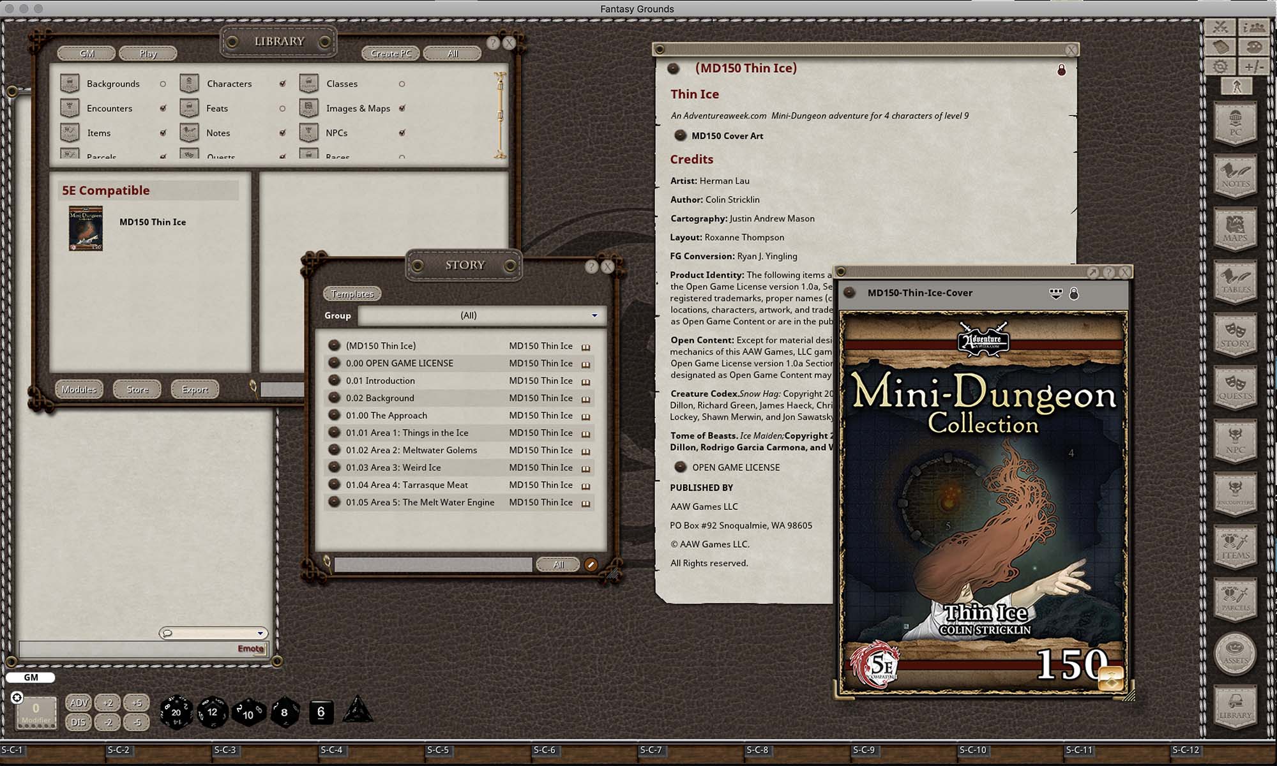Open the modifiers plus-minus icon
This screenshot has height=766, width=1277.
[x=1254, y=66]
